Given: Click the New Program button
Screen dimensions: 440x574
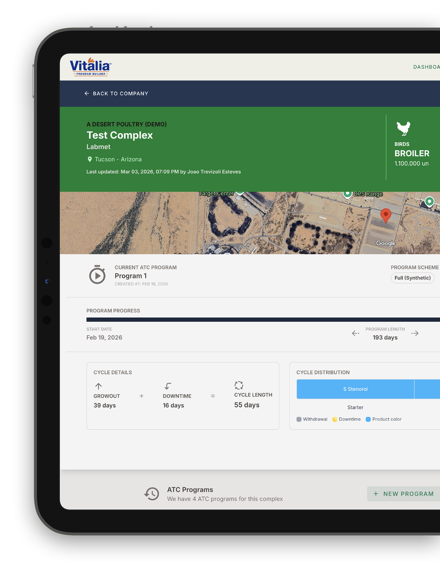Looking at the screenshot, I should 404,494.
